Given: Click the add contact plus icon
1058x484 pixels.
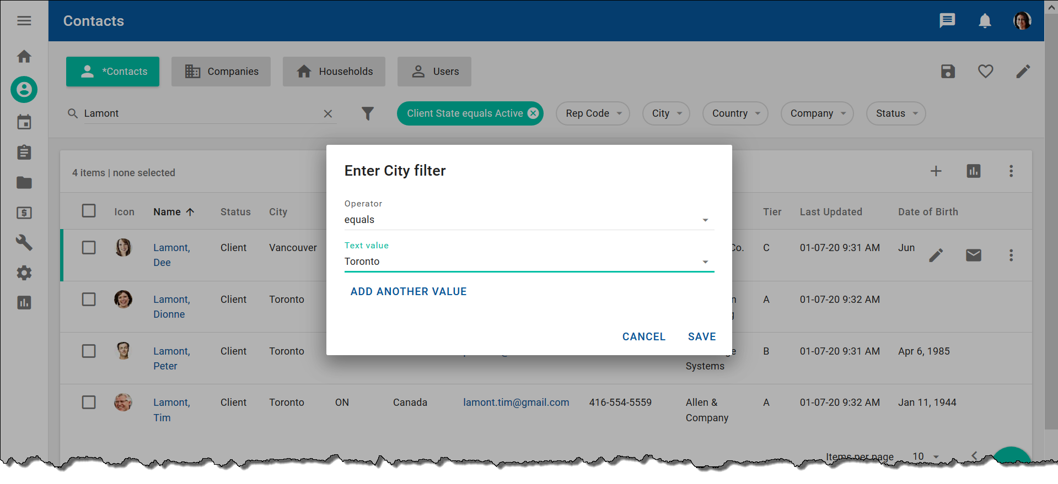Looking at the screenshot, I should pyautogui.click(x=936, y=171).
